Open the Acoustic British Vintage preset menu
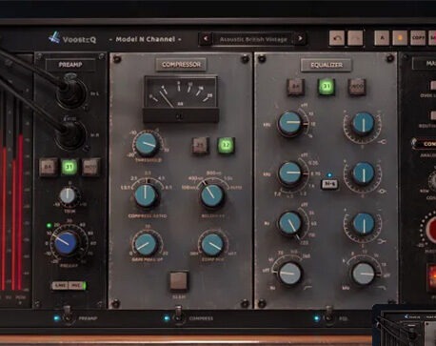 253,39
